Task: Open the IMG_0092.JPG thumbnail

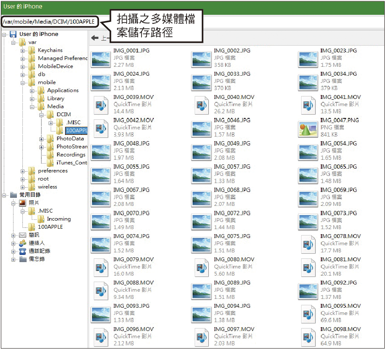Action: [307, 291]
